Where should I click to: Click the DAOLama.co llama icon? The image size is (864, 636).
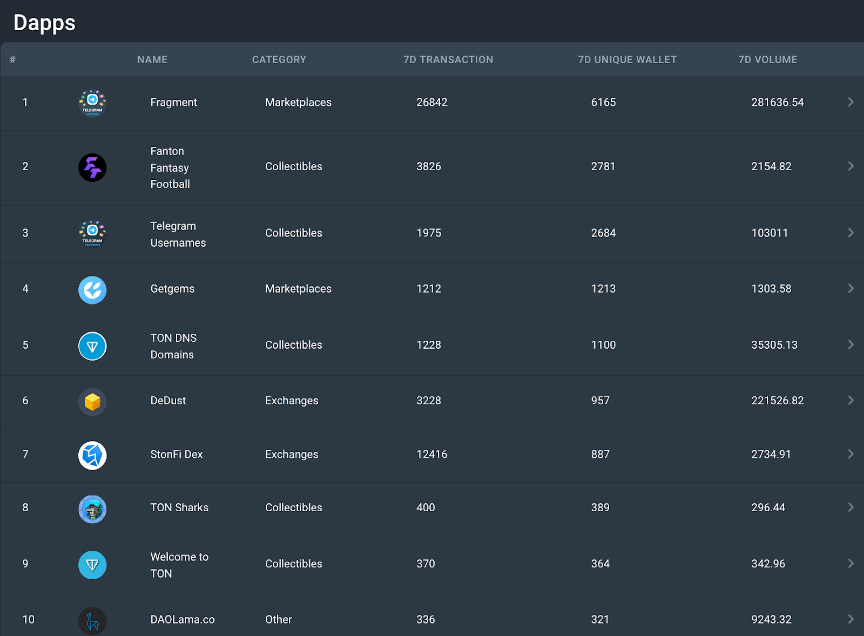(92, 621)
